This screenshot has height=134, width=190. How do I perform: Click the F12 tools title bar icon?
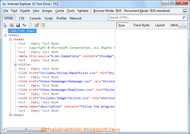pos(4,4)
